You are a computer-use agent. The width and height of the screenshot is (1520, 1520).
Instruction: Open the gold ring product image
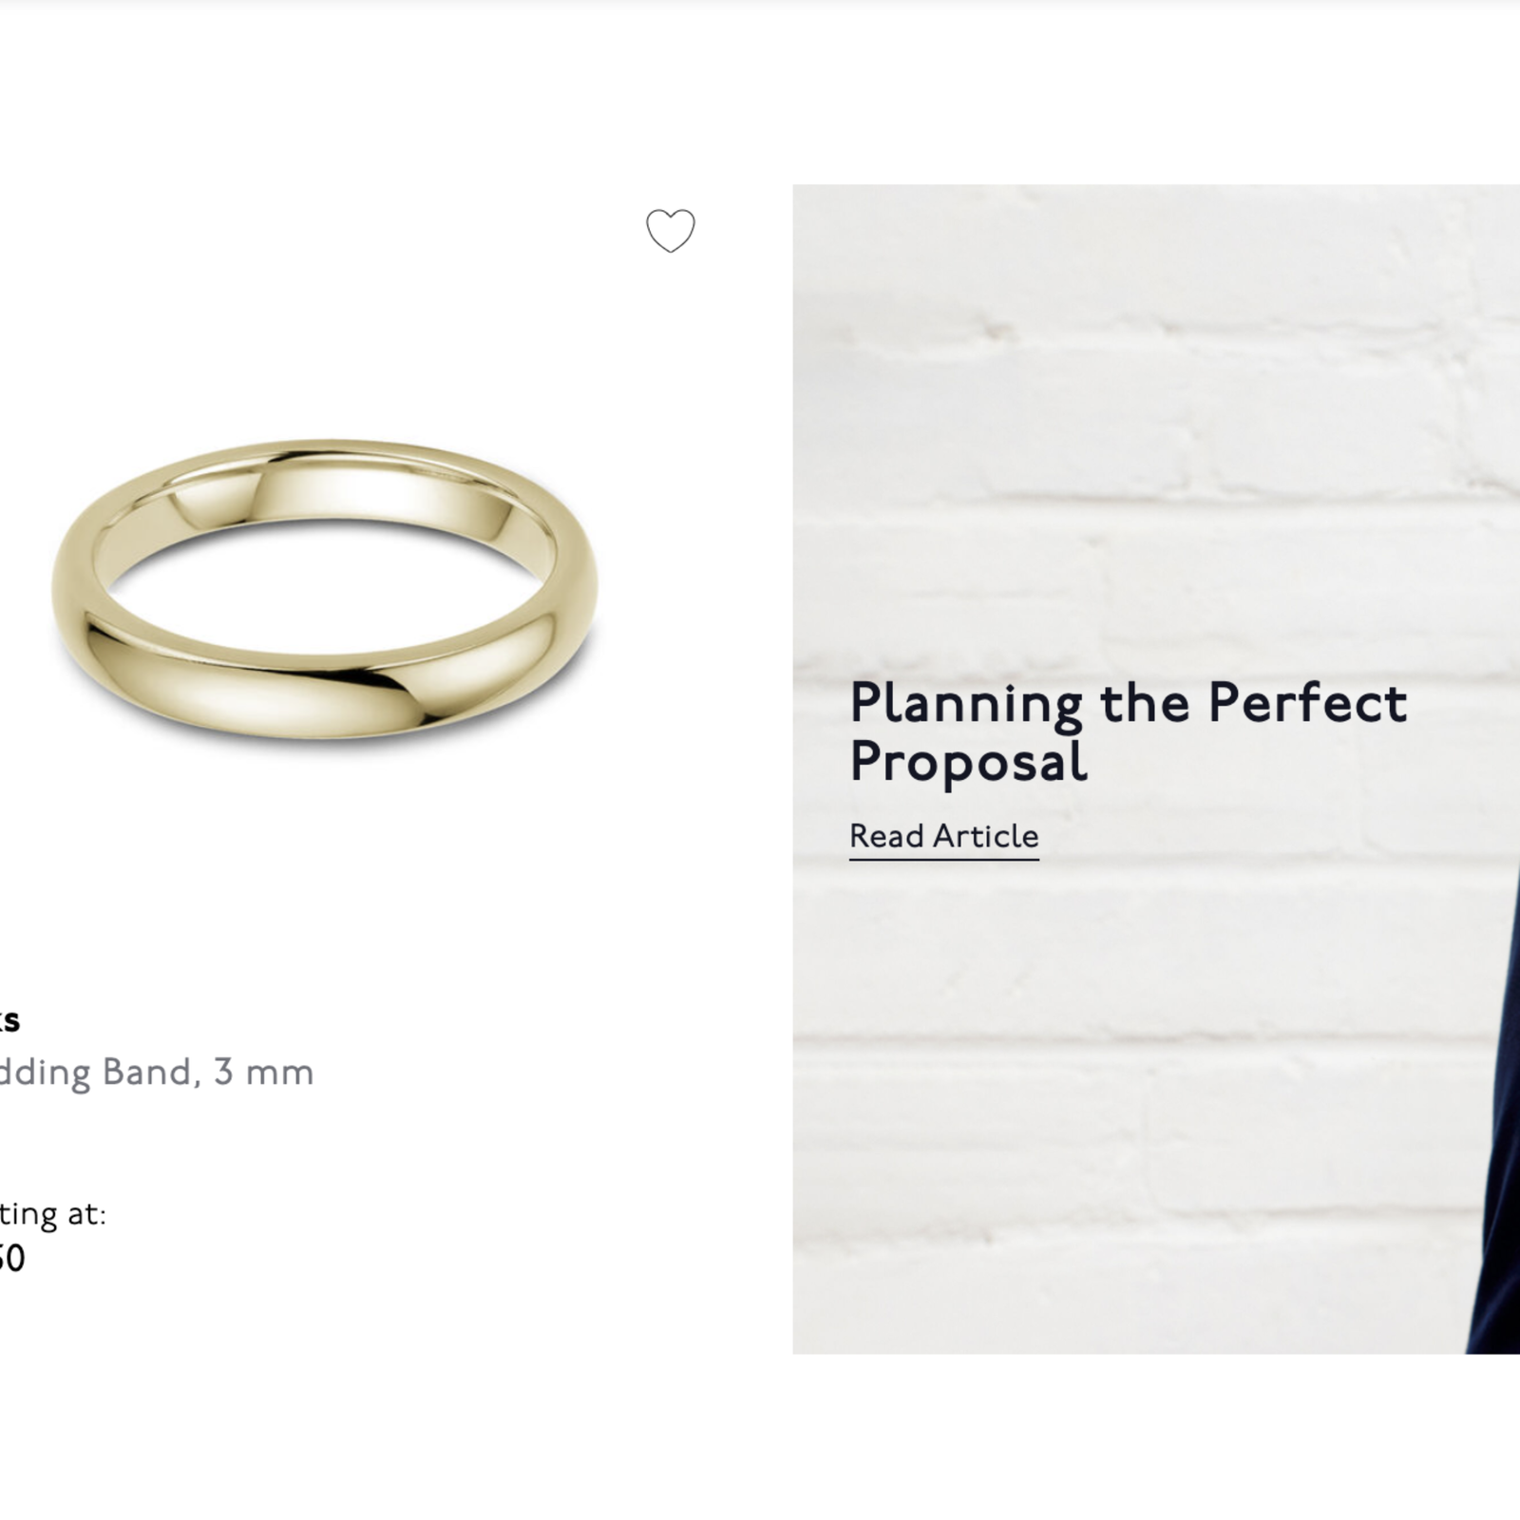coord(324,588)
